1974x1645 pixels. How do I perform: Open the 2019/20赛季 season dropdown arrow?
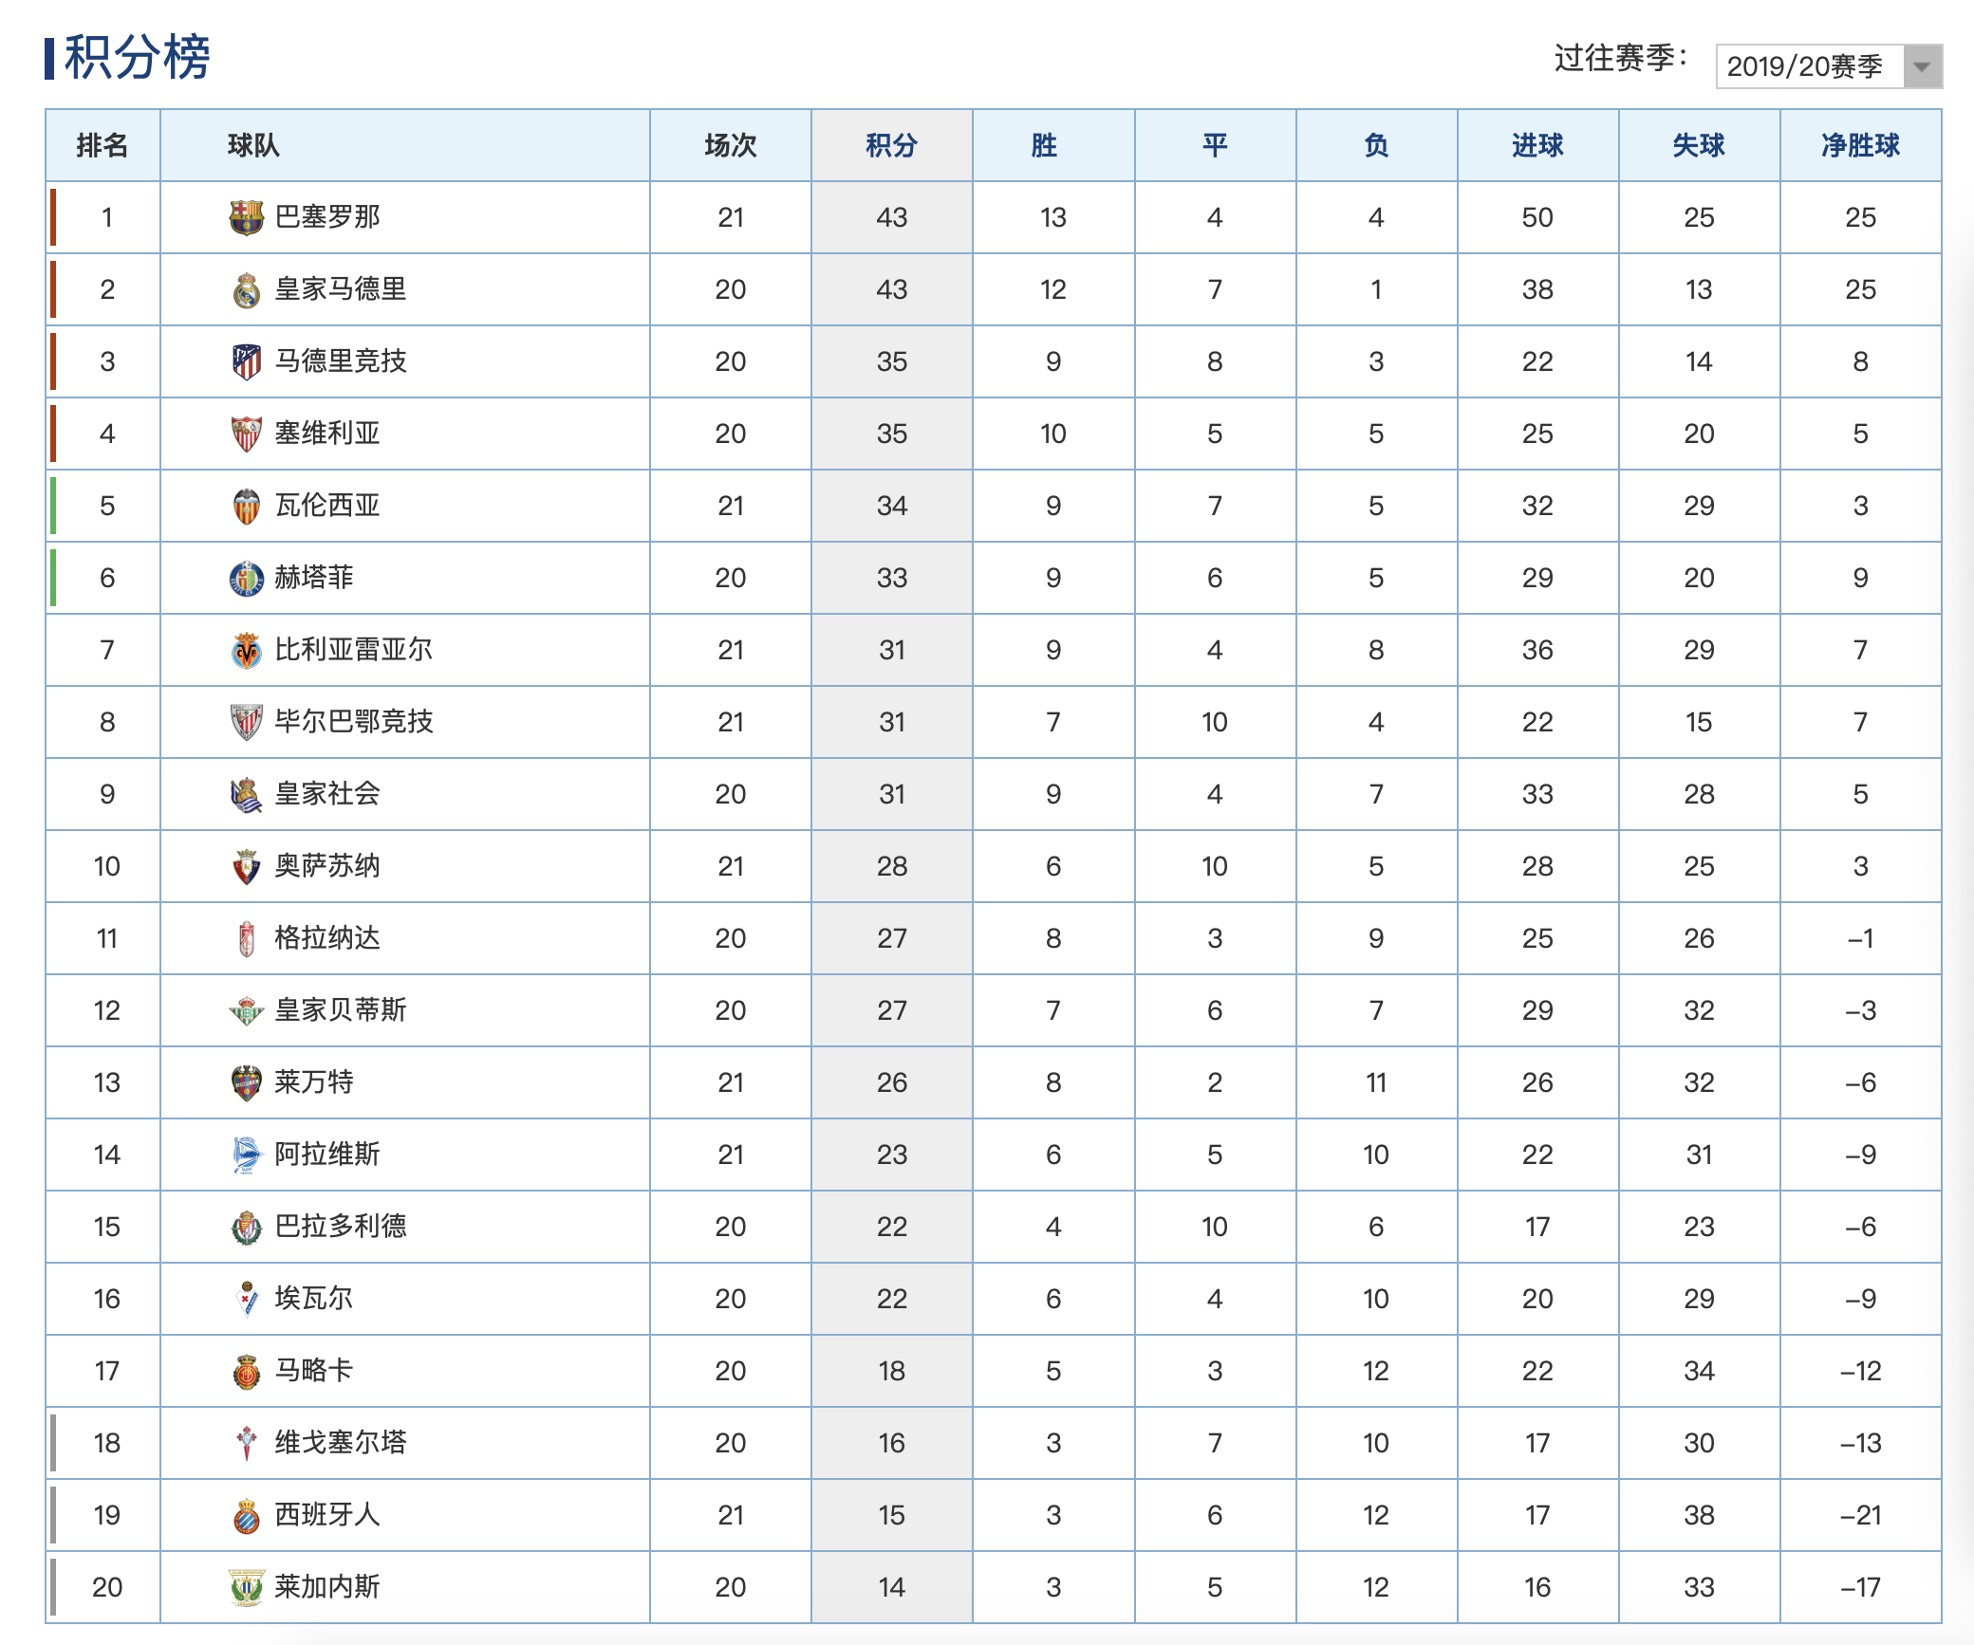click(1922, 66)
